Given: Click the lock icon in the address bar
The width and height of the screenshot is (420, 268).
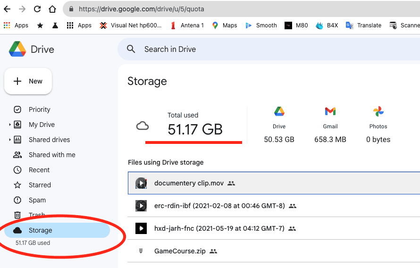Looking at the screenshot, I should click(71, 9).
